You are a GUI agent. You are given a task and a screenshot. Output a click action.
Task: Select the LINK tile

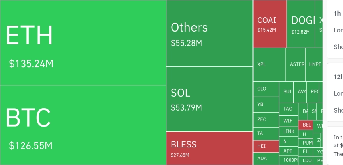tap(288, 131)
